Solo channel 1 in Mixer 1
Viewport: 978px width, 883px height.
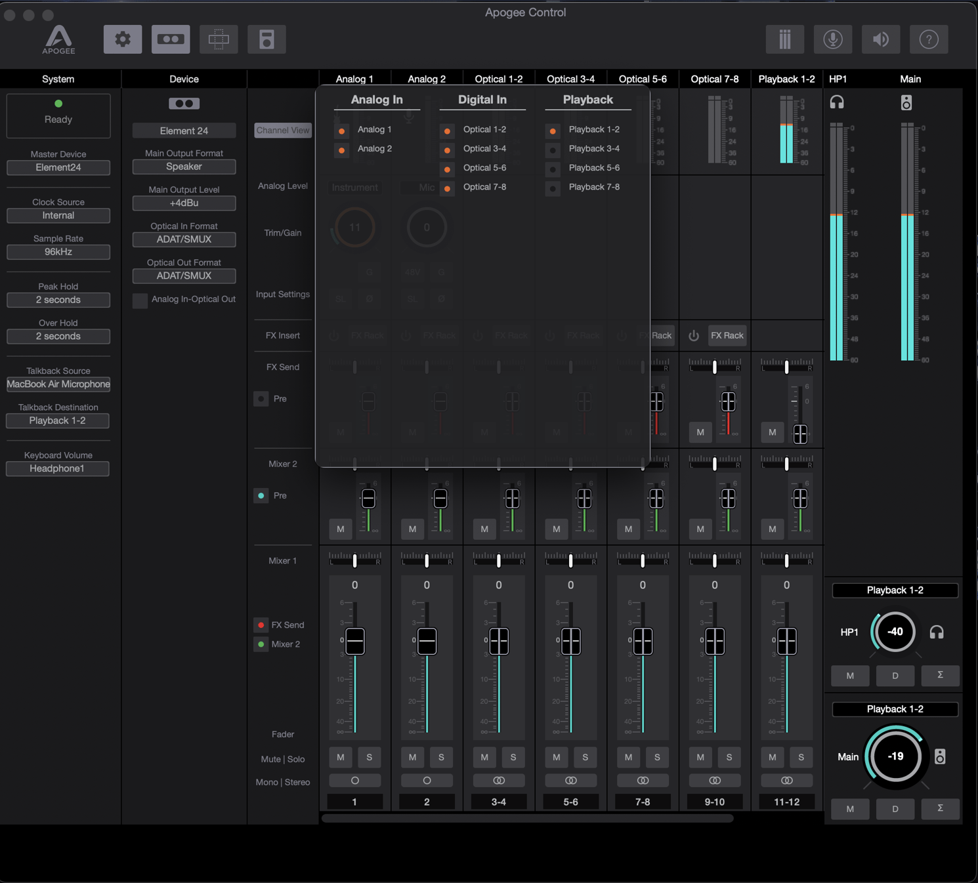click(x=369, y=757)
